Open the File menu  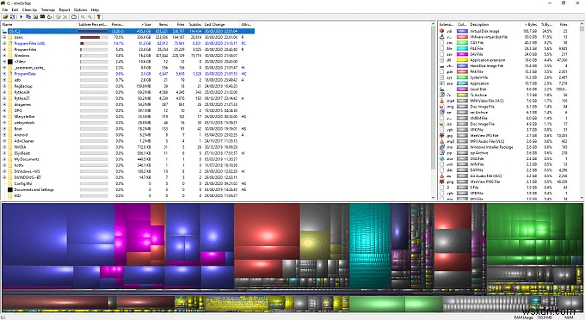point(5,9)
